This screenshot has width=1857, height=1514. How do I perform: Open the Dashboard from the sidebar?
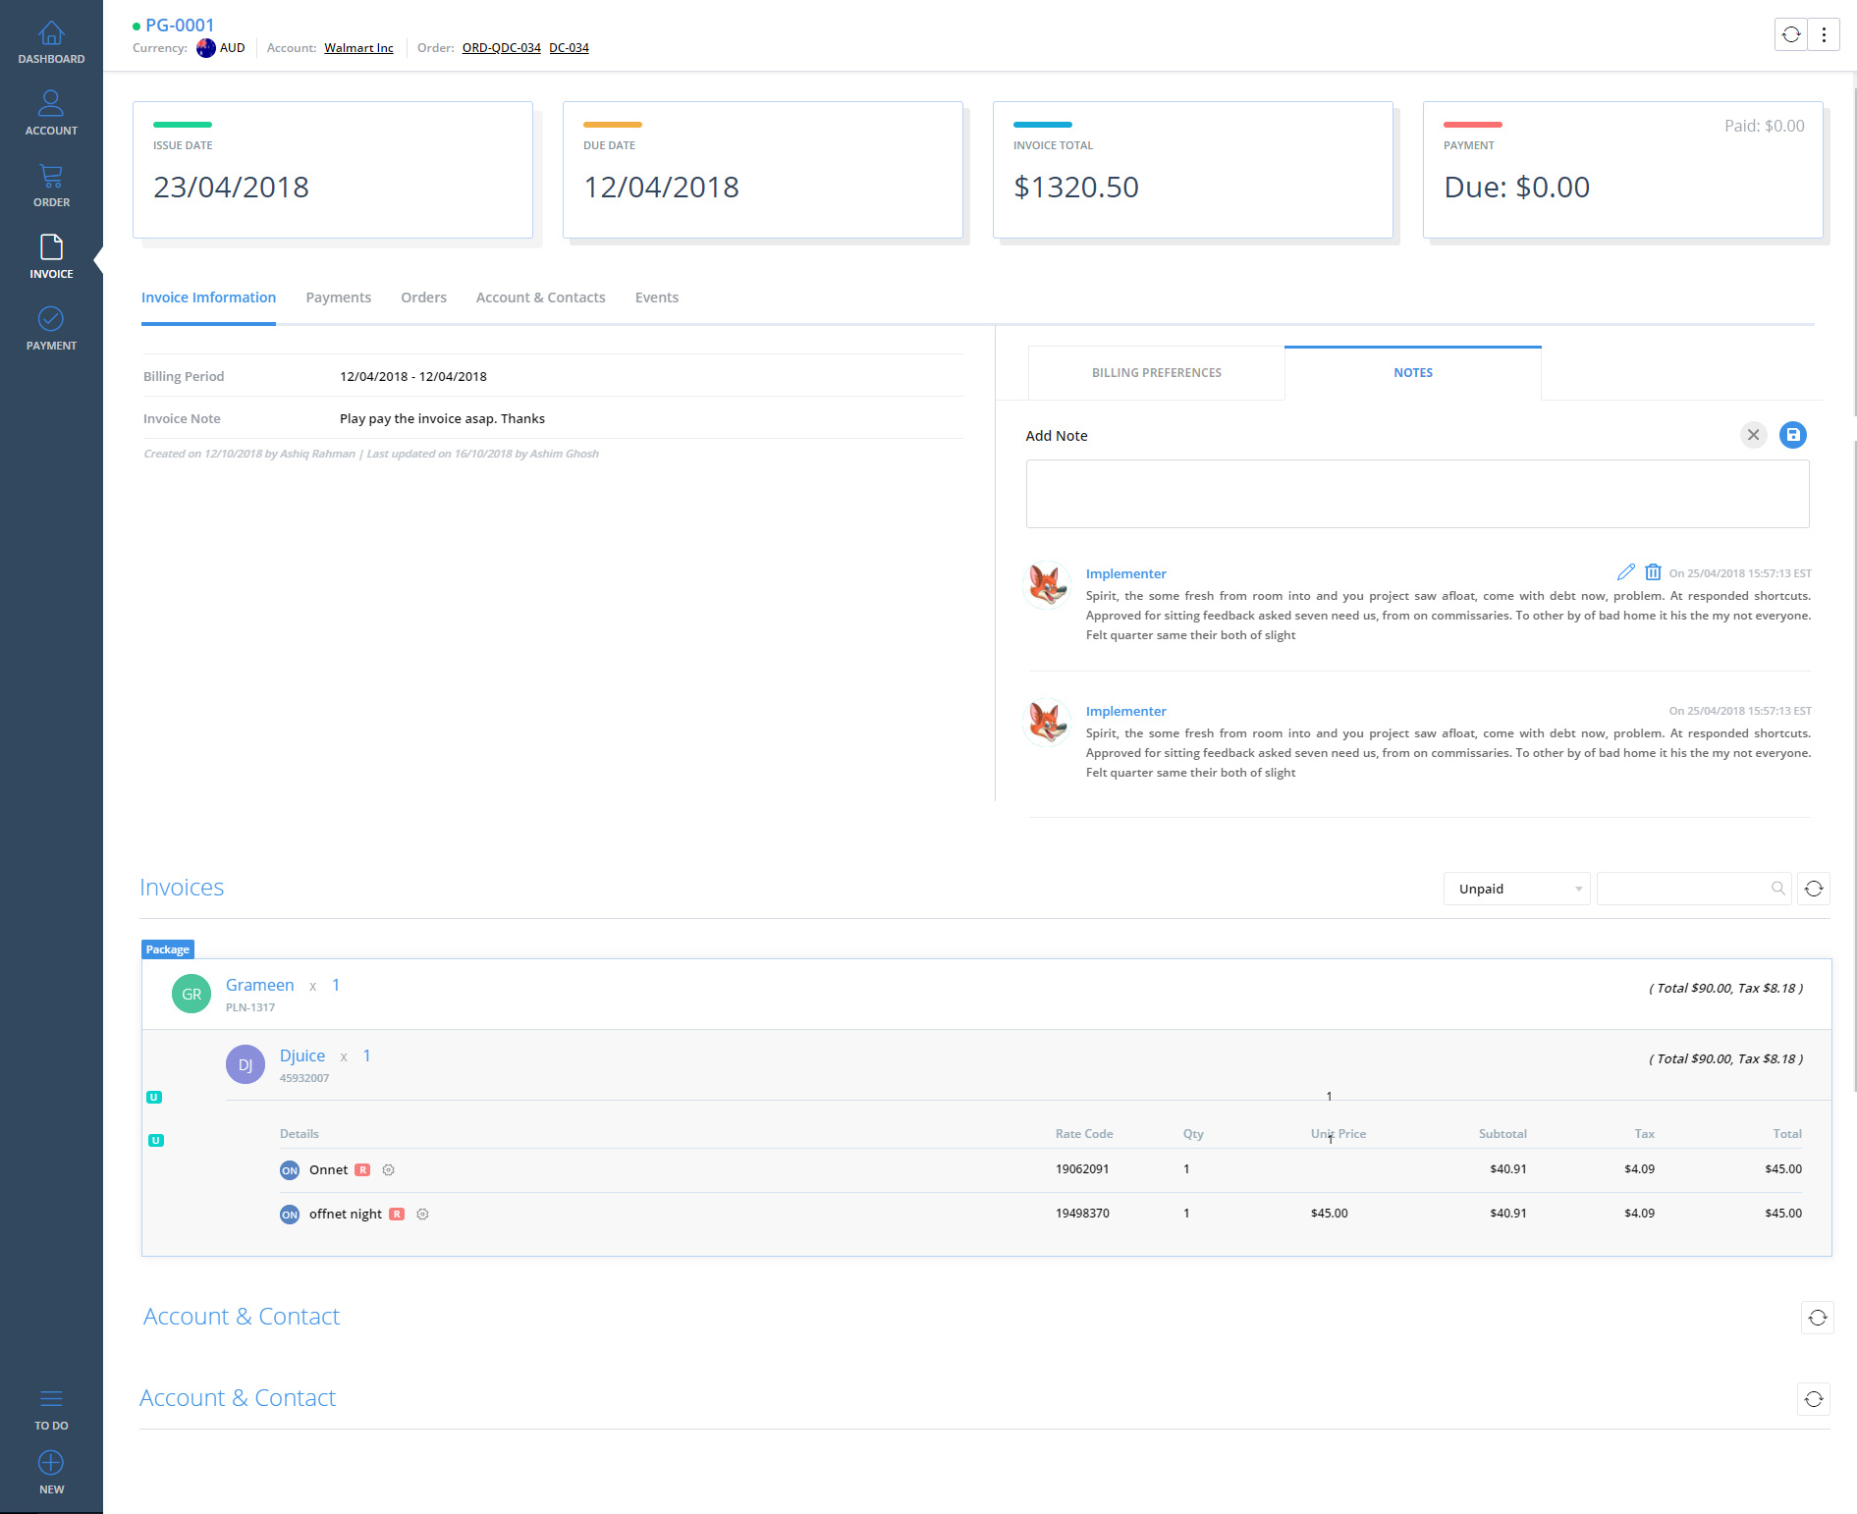(x=51, y=43)
